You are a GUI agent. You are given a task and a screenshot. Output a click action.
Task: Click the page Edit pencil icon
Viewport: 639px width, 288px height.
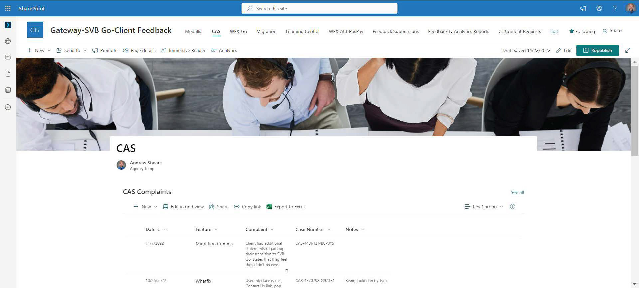(558, 50)
